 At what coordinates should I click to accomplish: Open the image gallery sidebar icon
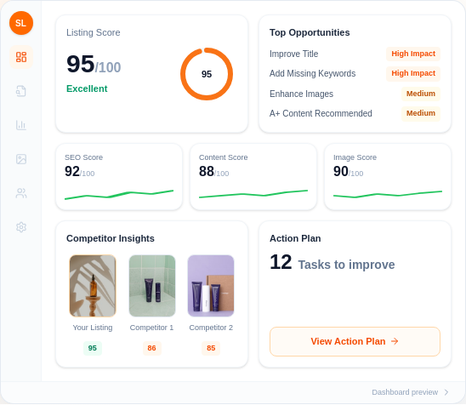pos(21,159)
